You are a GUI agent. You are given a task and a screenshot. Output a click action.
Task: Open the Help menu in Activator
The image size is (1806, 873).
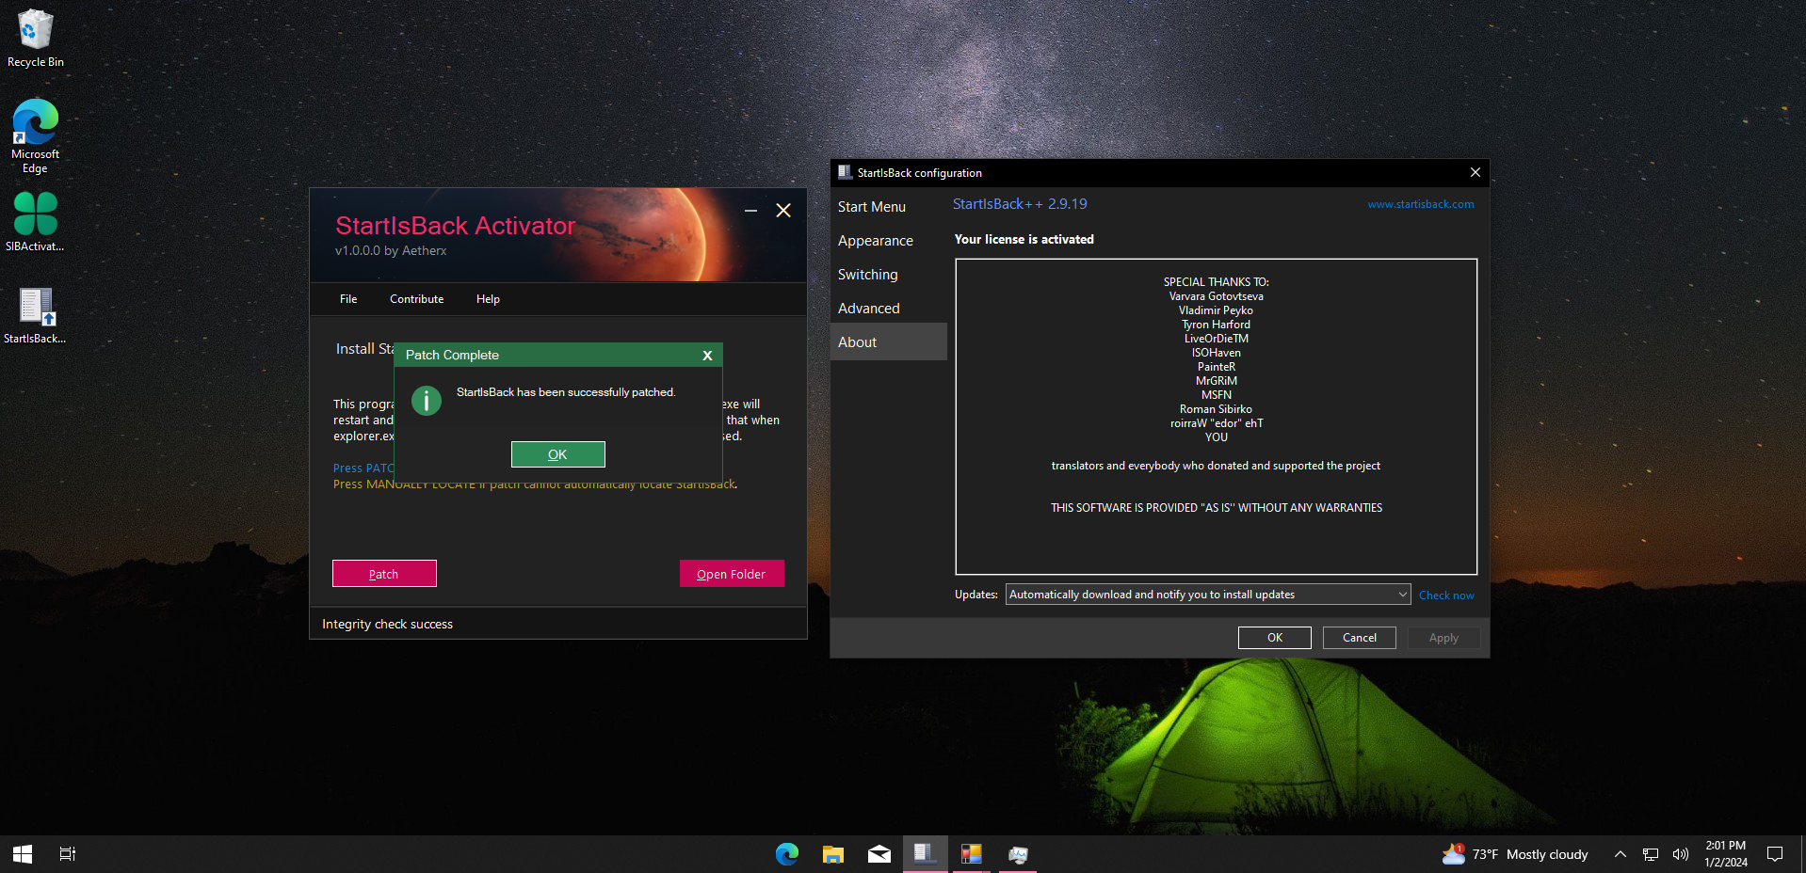coord(488,299)
